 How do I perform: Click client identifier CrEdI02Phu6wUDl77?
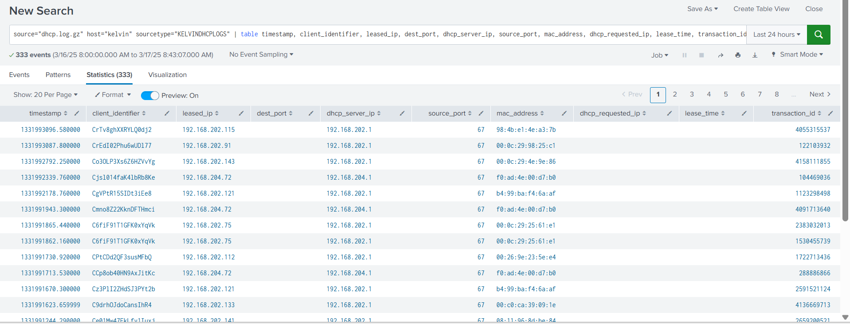[122, 146]
